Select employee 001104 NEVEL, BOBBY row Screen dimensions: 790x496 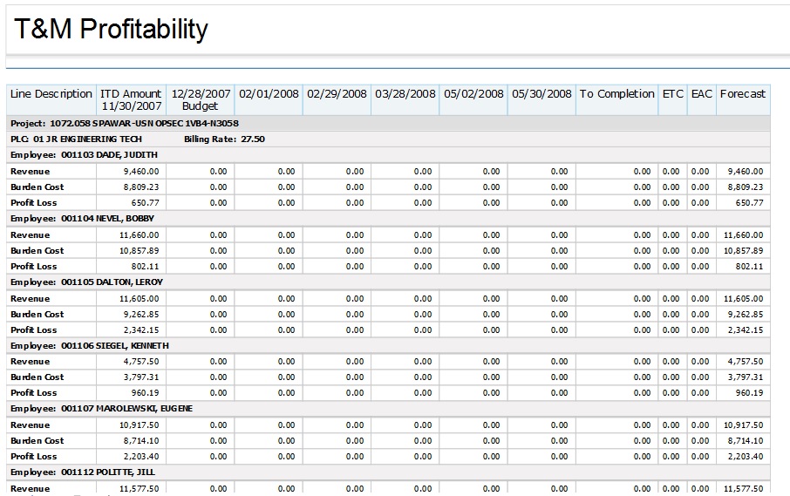click(x=82, y=219)
